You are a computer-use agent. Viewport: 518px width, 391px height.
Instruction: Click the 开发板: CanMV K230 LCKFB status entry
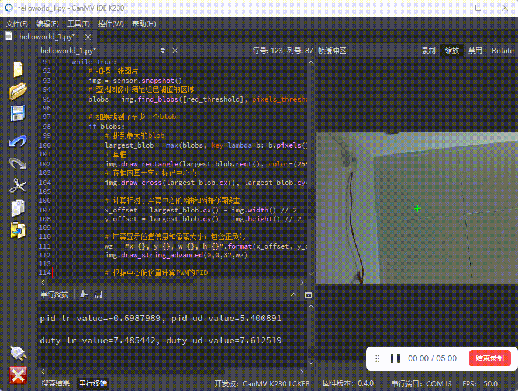pyautogui.click(x=262, y=384)
